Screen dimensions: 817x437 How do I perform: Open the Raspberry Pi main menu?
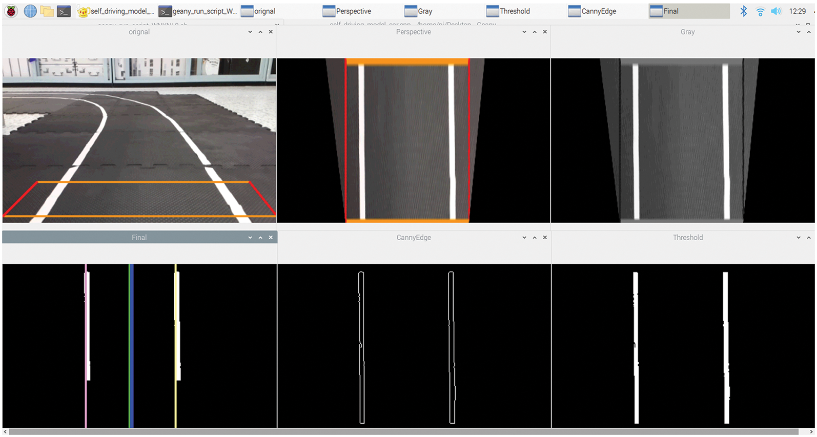point(11,11)
